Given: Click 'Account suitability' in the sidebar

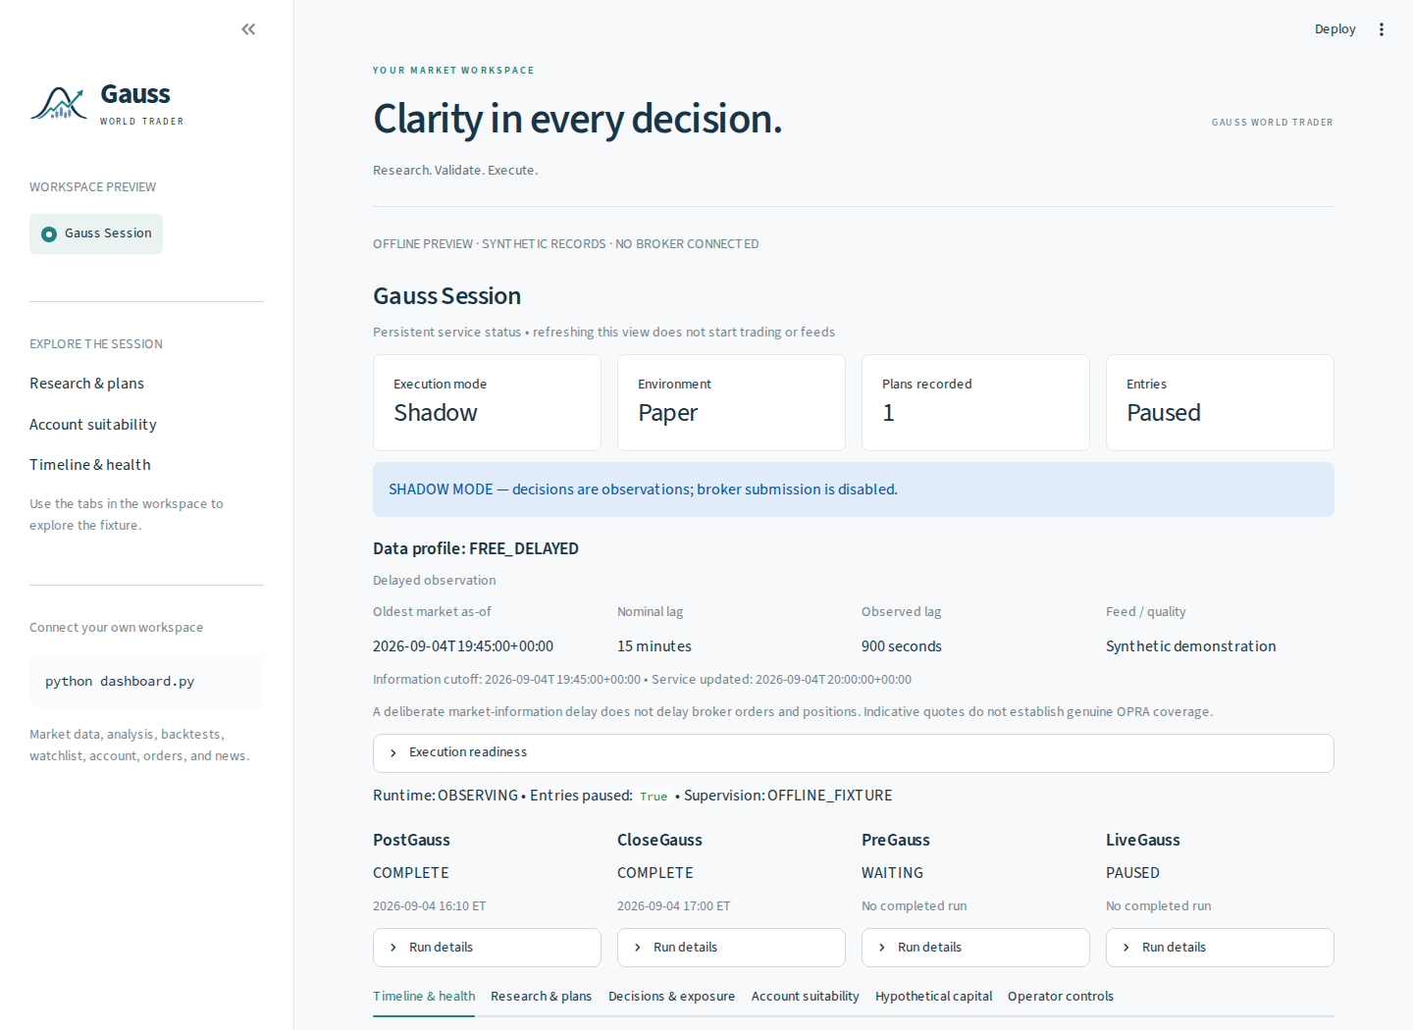Looking at the screenshot, I should pyautogui.click(x=93, y=425).
